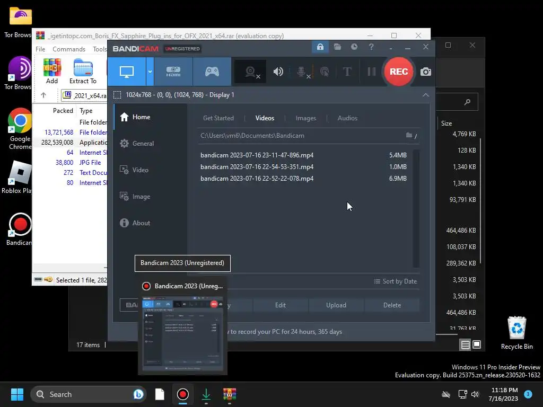Image resolution: width=543 pixels, height=407 pixels.
Task: Click WinRAR icon in the taskbar
Action: click(229, 394)
